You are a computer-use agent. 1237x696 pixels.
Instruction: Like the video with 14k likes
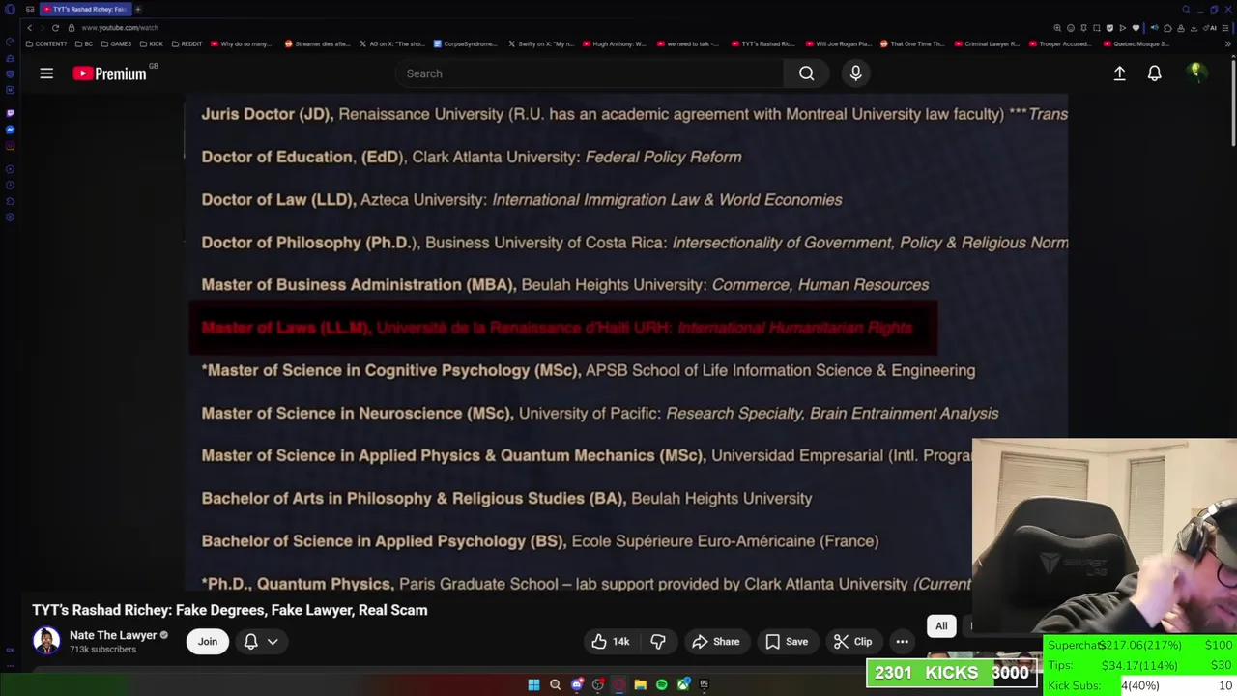point(611,642)
